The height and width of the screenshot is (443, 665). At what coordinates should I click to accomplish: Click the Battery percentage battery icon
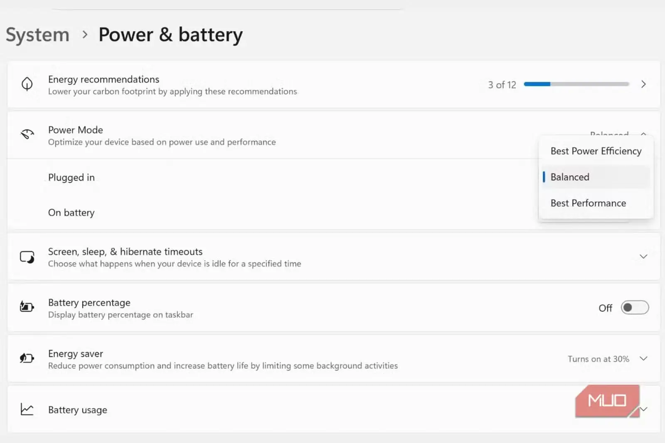27,307
